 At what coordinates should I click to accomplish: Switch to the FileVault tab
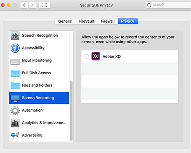(x=87, y=21)
